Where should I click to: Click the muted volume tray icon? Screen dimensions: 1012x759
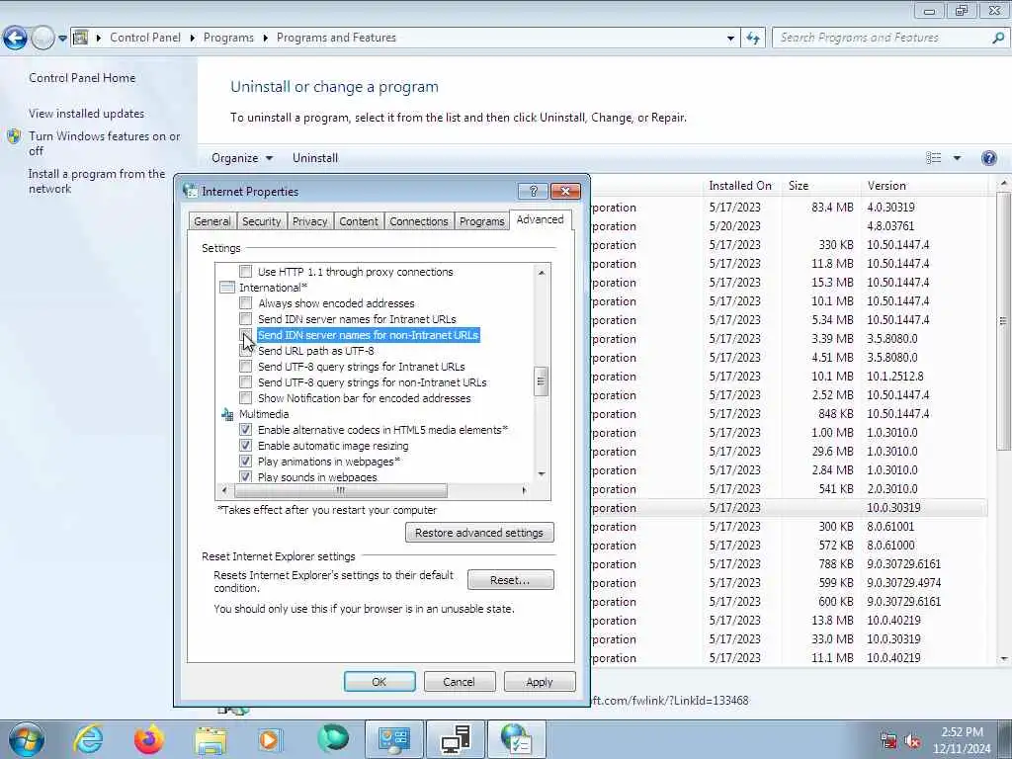(912, 741)
